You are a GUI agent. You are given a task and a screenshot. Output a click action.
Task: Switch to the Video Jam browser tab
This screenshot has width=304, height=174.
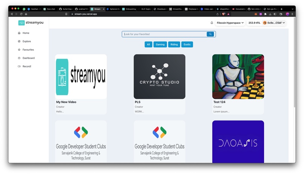pyautogui.click(x=207, y=9)
